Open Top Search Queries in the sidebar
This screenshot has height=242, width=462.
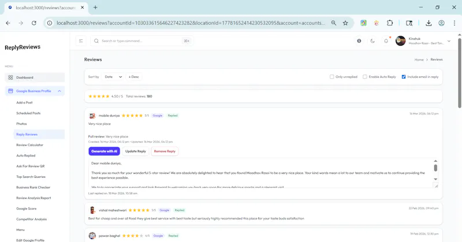31,177
